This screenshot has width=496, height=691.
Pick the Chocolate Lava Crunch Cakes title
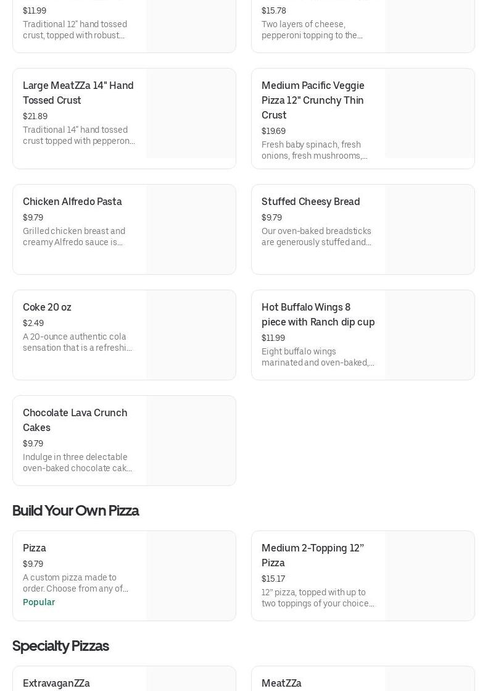click(x=75, y=420)
